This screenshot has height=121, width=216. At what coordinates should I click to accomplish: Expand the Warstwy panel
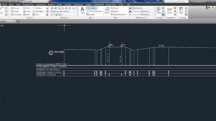point(64,18)
